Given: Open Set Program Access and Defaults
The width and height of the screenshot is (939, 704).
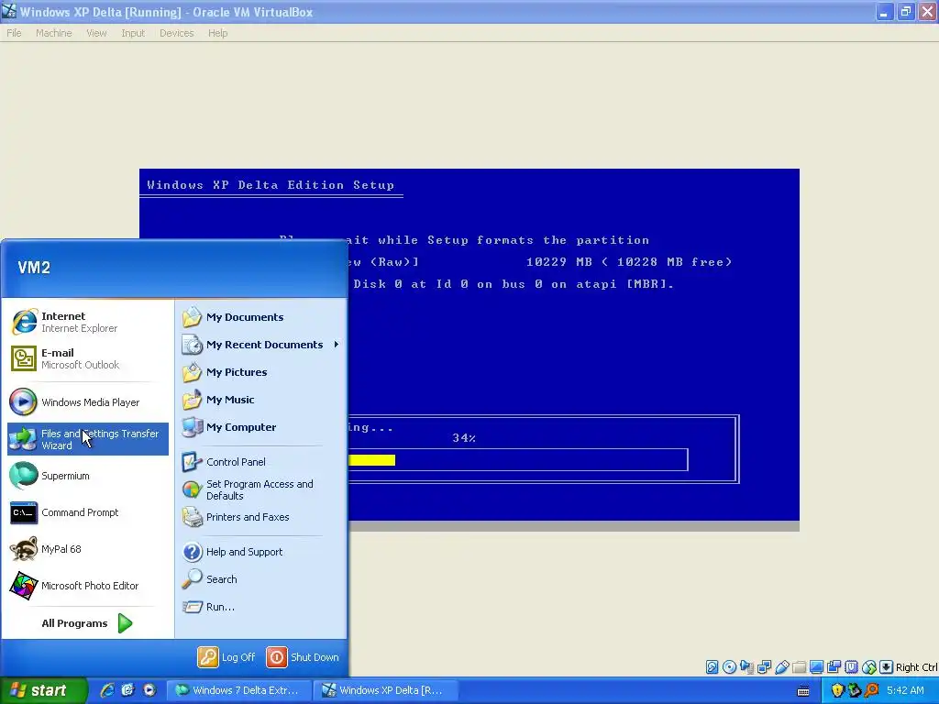Looking at the screenshot, I should 260,489.
